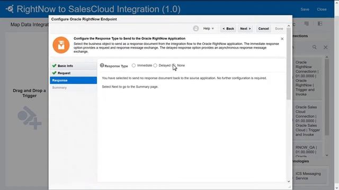The height and width of the screenshot is (190, 339).
Task: Open the Request wizard step
Action: (74, 73)
